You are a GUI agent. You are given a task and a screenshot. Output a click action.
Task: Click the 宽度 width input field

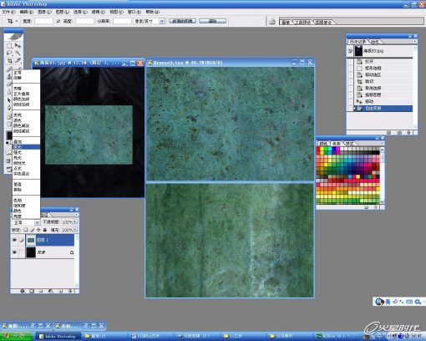point(43,21)
